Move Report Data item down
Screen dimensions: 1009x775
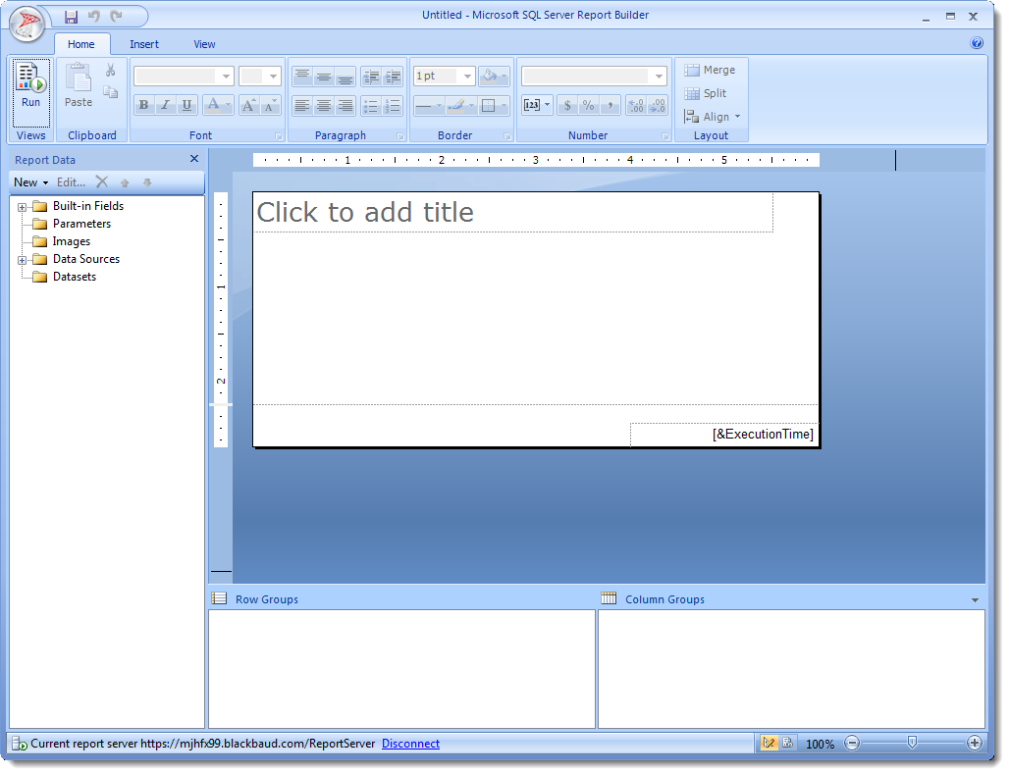(147, 182)
